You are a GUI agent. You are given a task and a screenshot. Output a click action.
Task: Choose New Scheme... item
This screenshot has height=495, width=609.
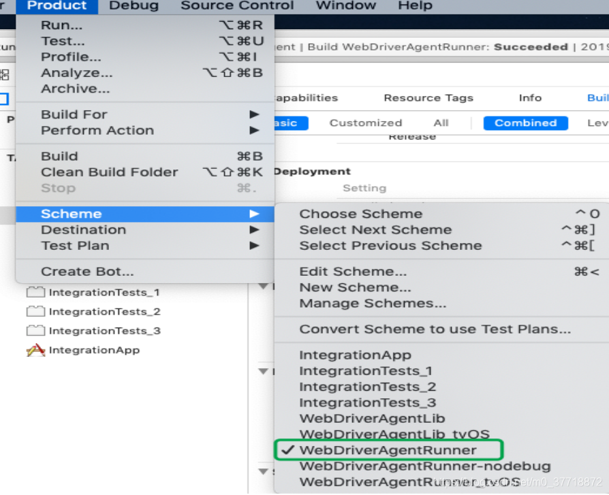click(441, 287)
